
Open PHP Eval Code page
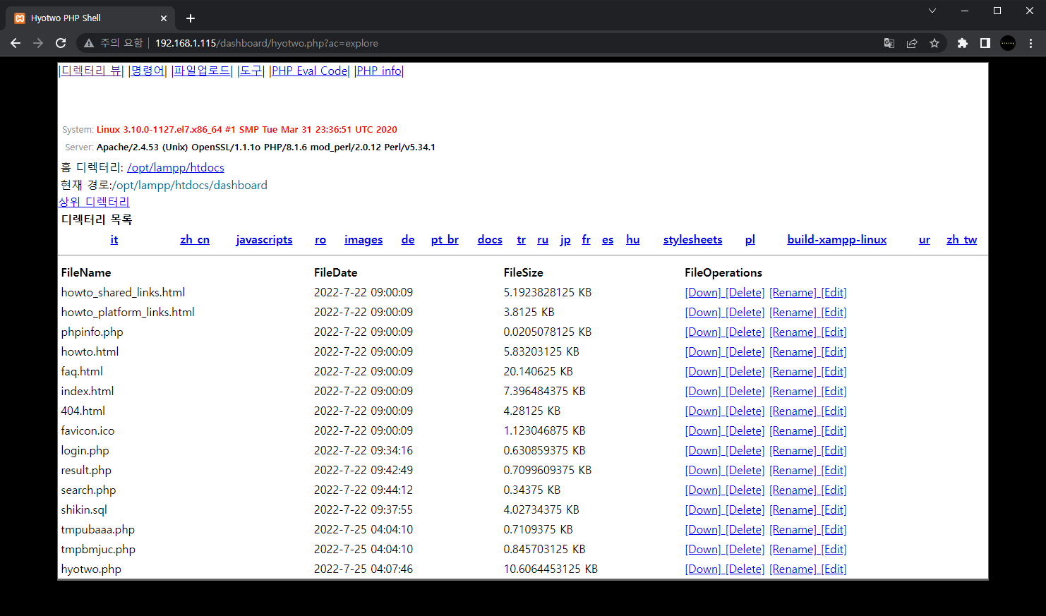tap(309, 71)
